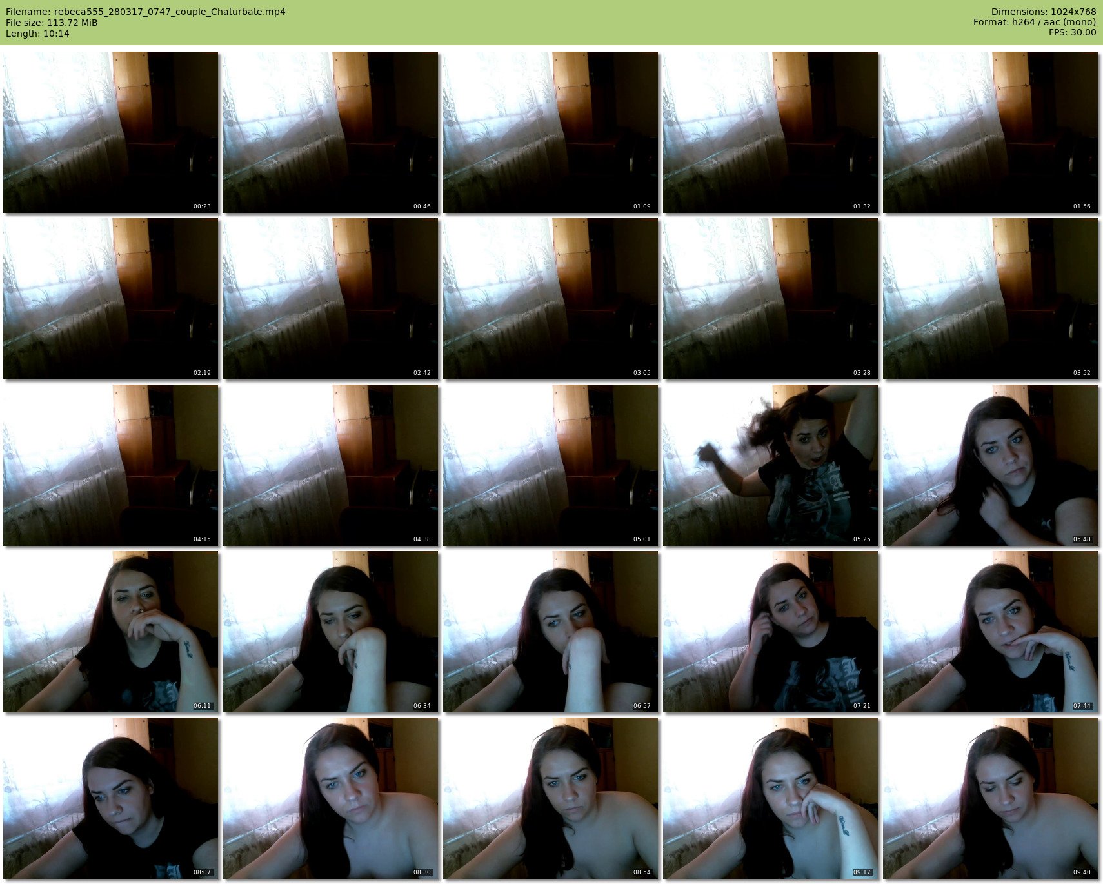The width and height of the screenshot is (1103, 884).
Task: Click the thumbnail timestamped 00:23
Action: point(110,132)
